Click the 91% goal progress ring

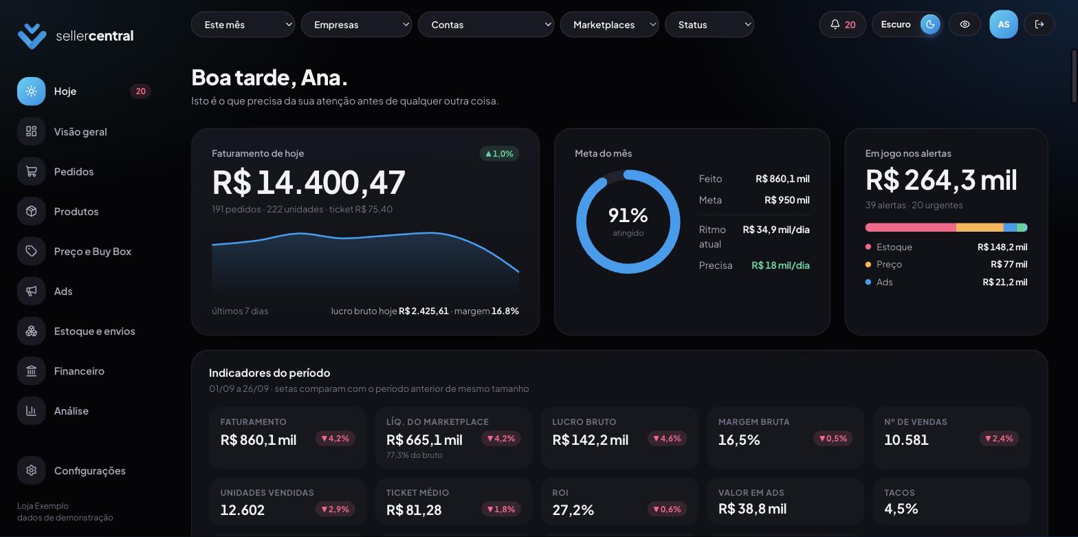tap(628, 221)
